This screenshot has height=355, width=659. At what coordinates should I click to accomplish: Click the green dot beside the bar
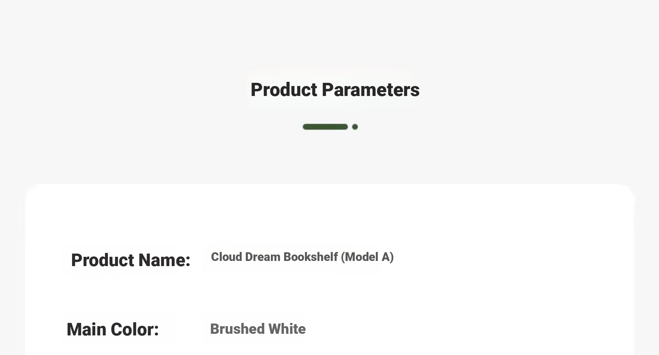click(x=355, y=127)
